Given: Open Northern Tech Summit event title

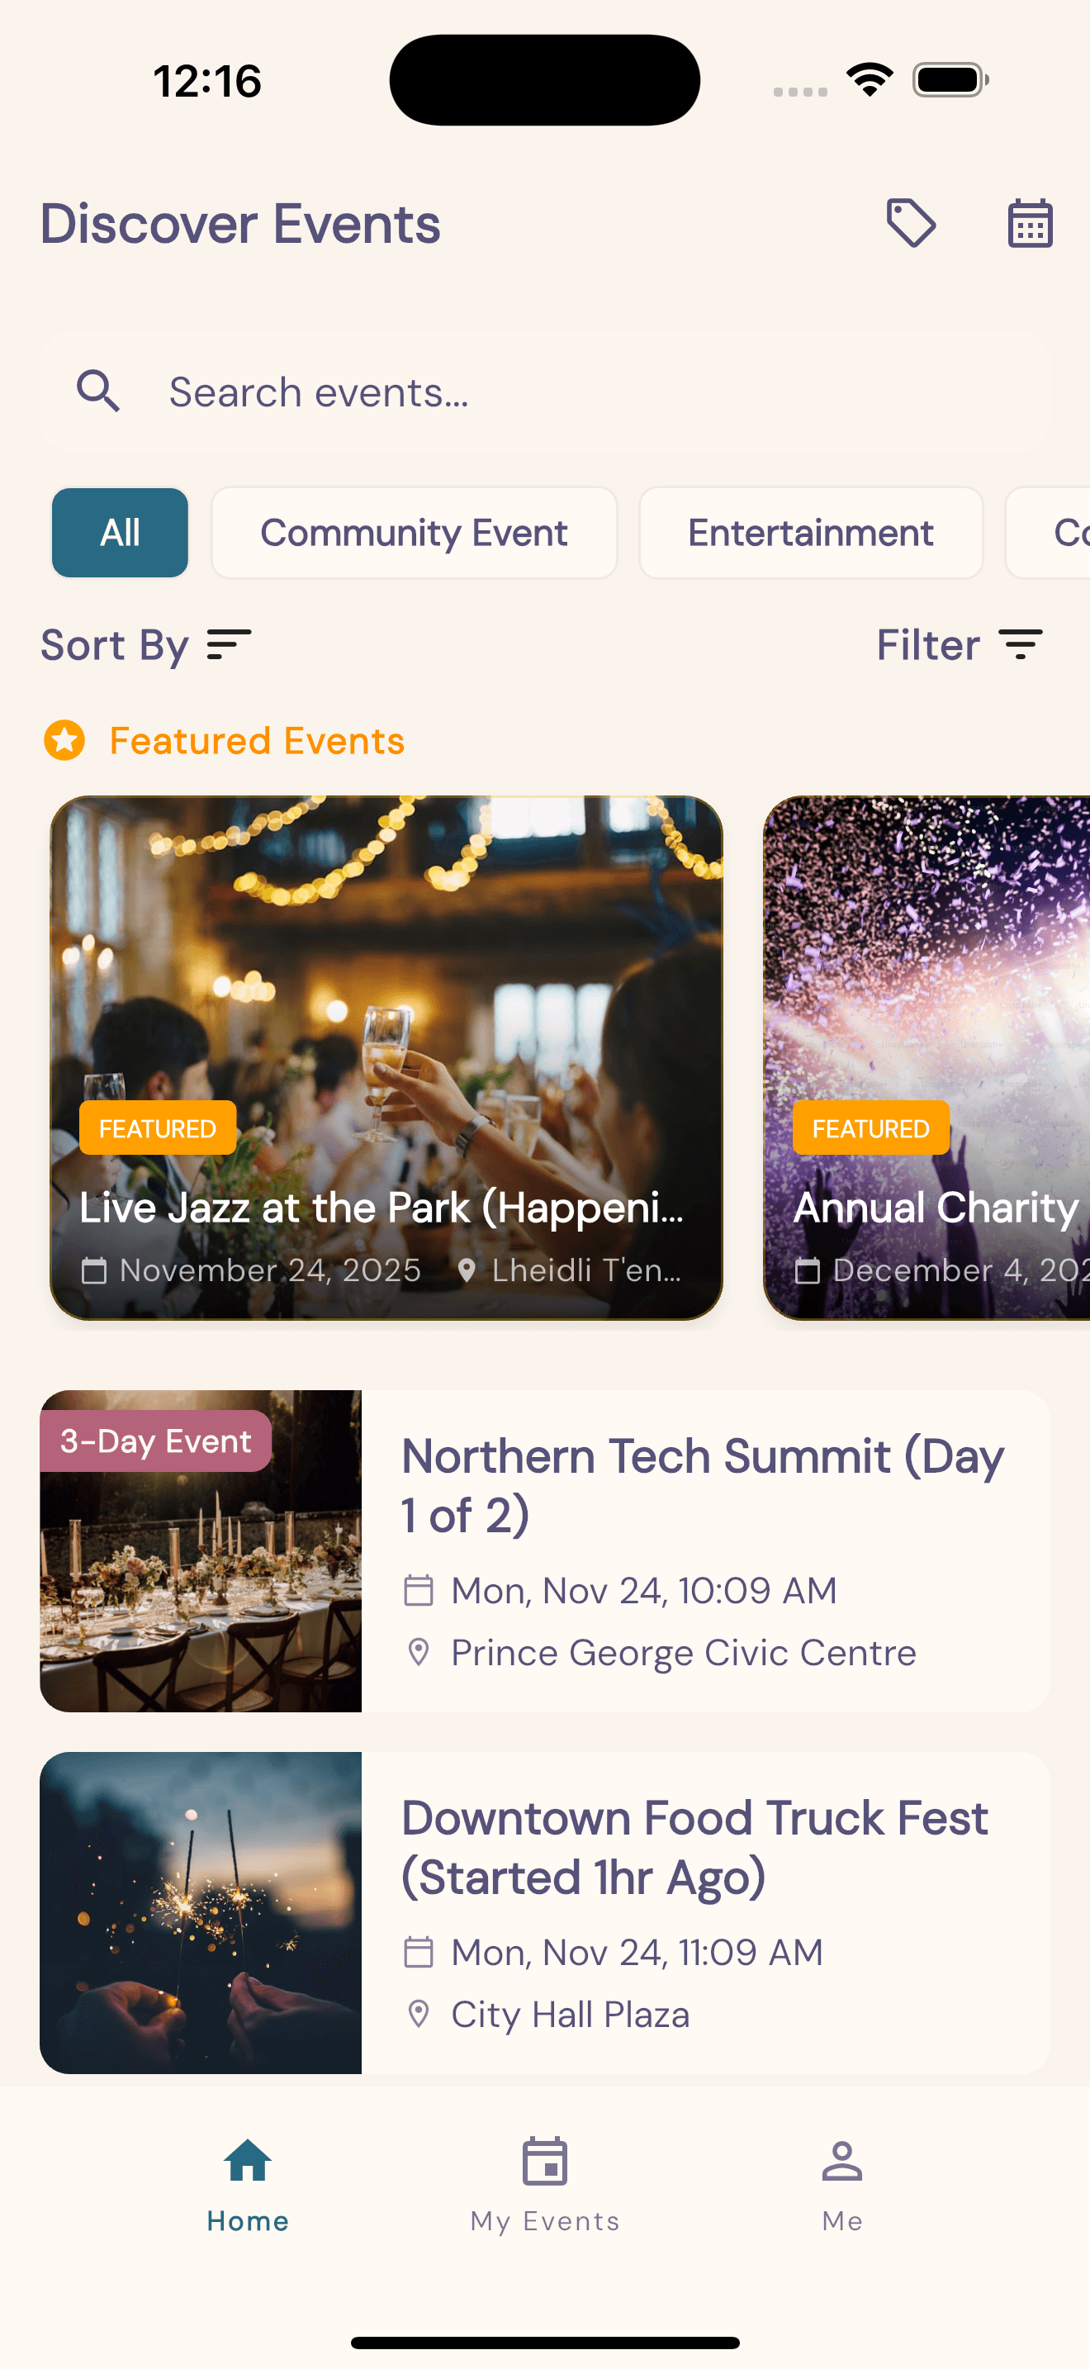Looking at the screenshot, I should click(703, 1485).
